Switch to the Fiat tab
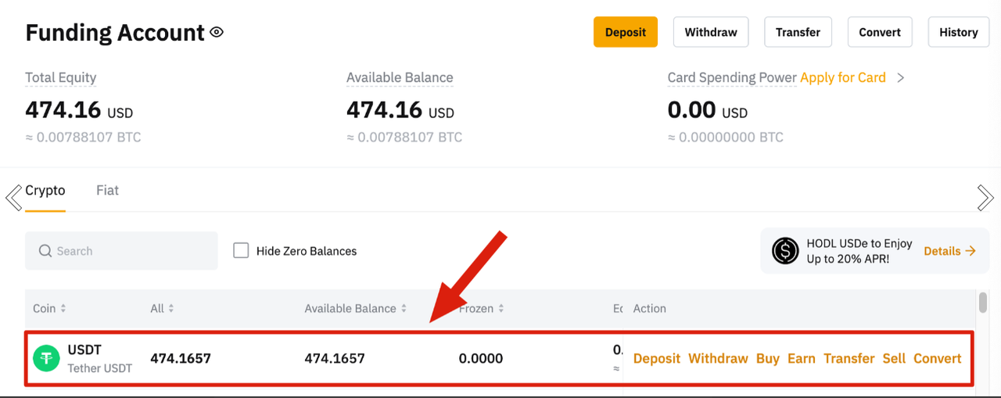This screenshot has width=1001, height=398. (x=107, y=190)
